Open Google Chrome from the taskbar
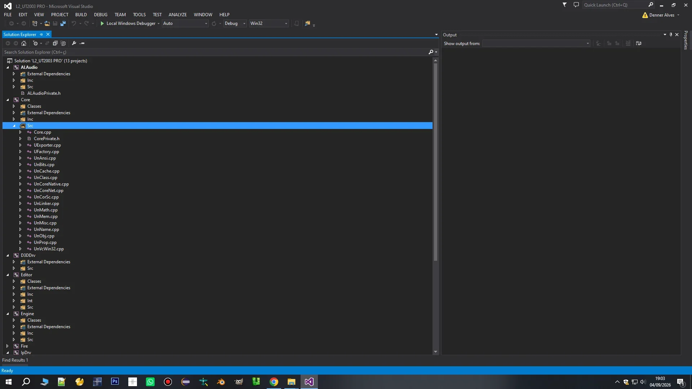 tap(274, 382)
